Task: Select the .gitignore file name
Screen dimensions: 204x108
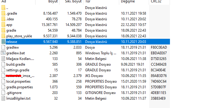Action: click(x=14, y=93)
